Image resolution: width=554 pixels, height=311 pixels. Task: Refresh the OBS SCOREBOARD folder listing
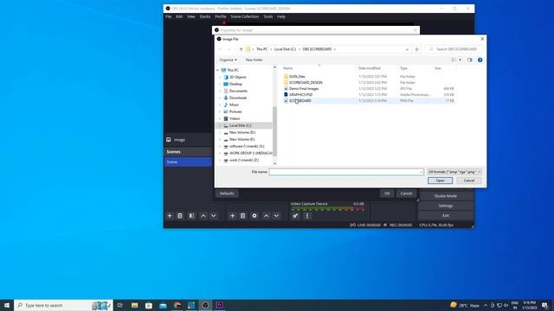tap(417, 49)
